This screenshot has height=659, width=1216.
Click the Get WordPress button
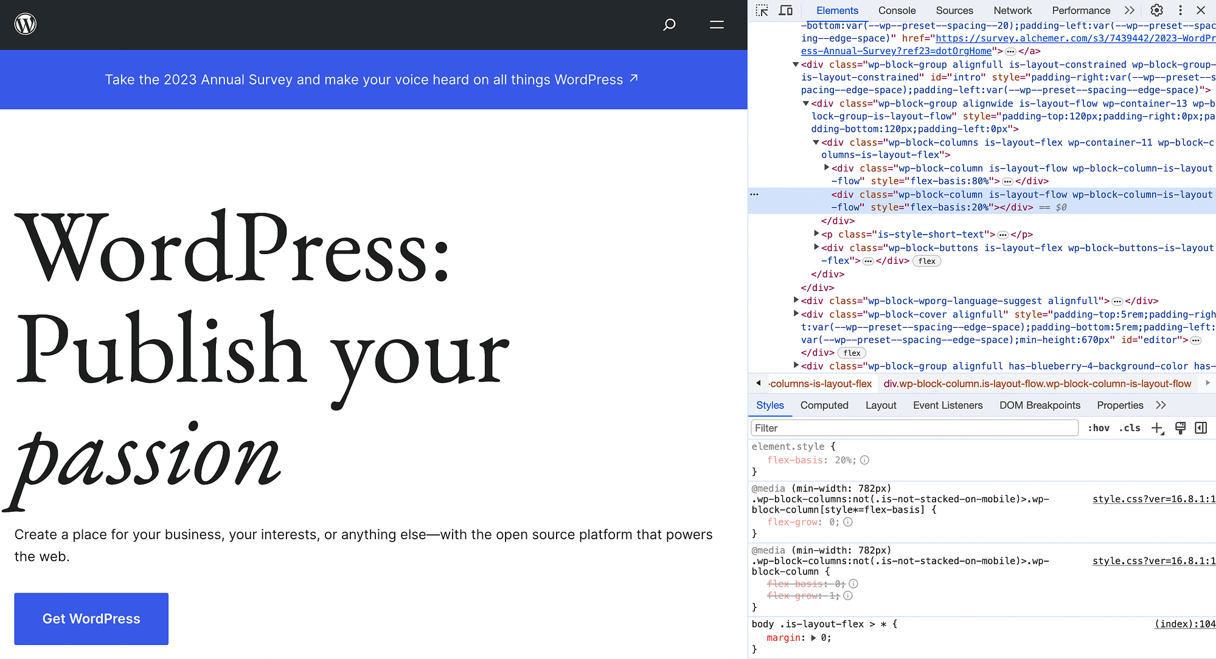91,618
